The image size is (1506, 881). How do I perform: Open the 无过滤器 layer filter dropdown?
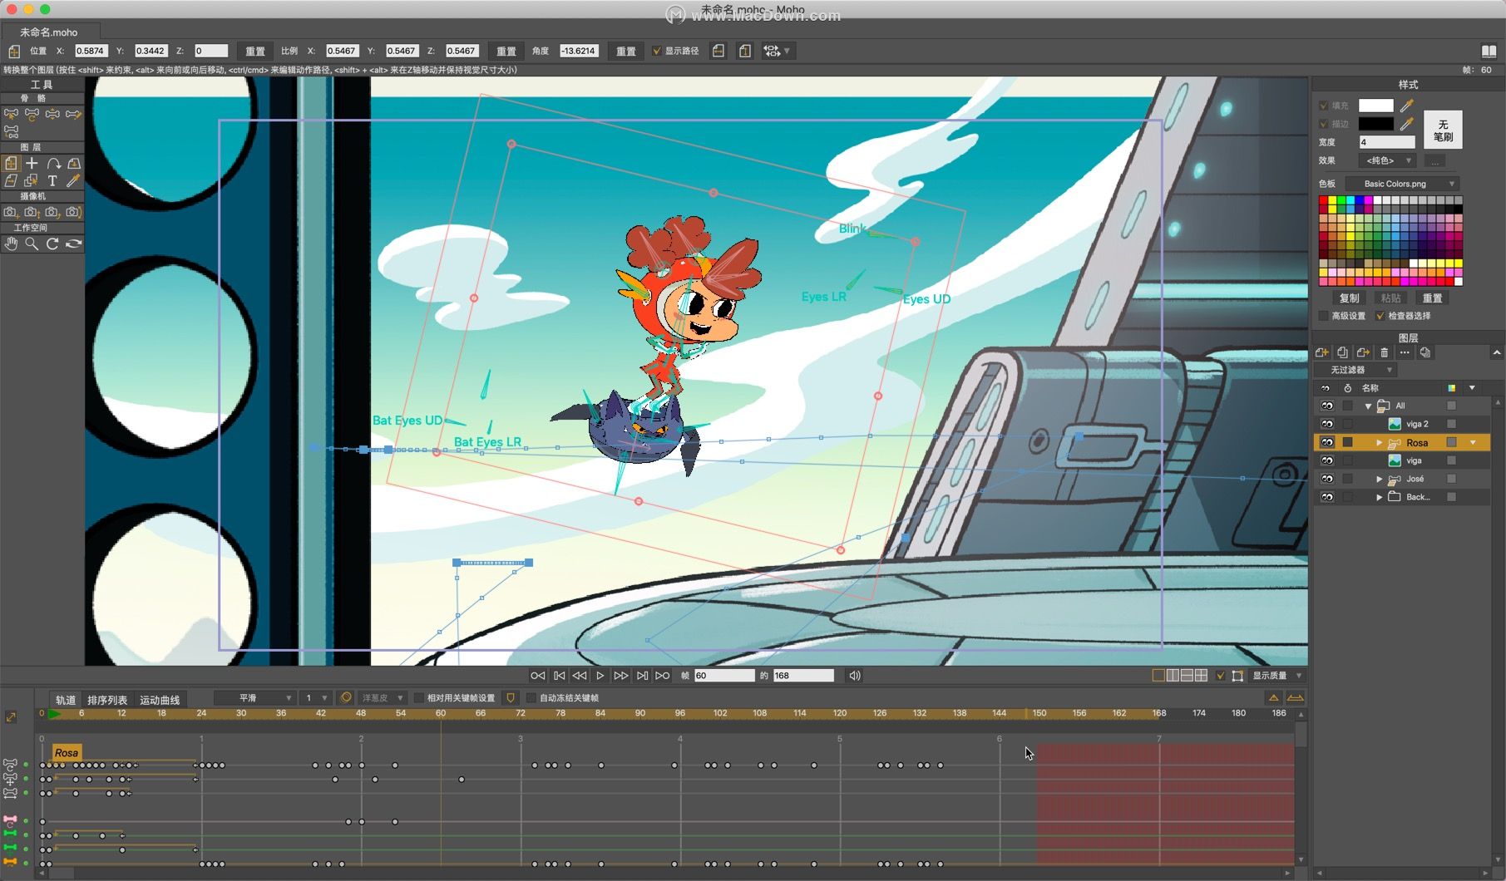click(1355, 370)
